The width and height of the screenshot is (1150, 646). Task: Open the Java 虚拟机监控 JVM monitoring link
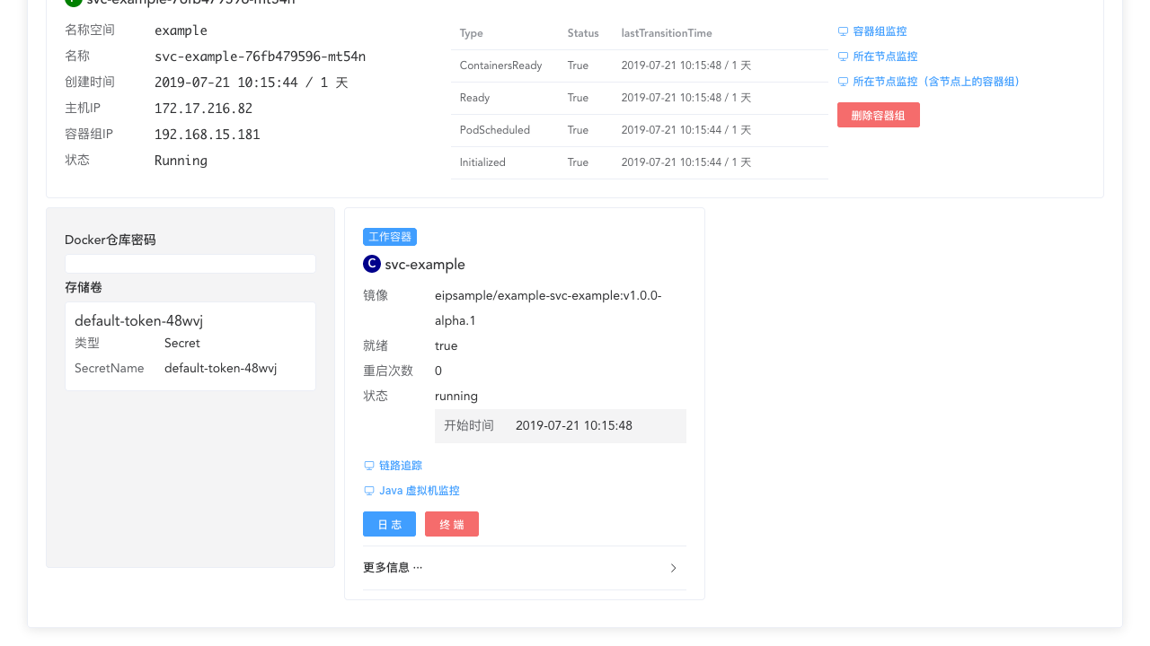[420, 490]
